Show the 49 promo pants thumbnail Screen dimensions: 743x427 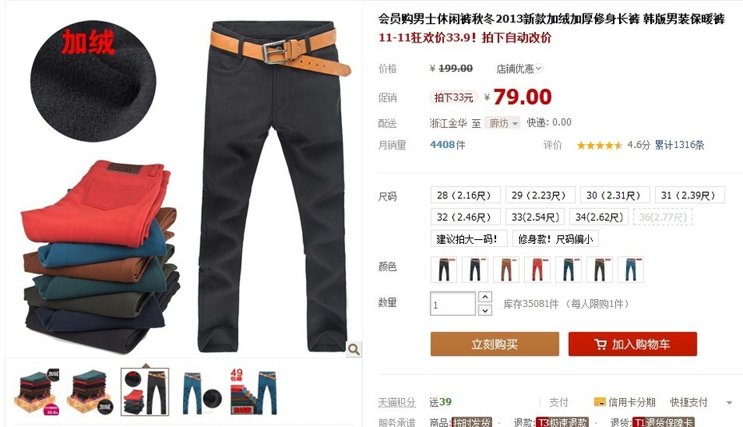(254, 393)
